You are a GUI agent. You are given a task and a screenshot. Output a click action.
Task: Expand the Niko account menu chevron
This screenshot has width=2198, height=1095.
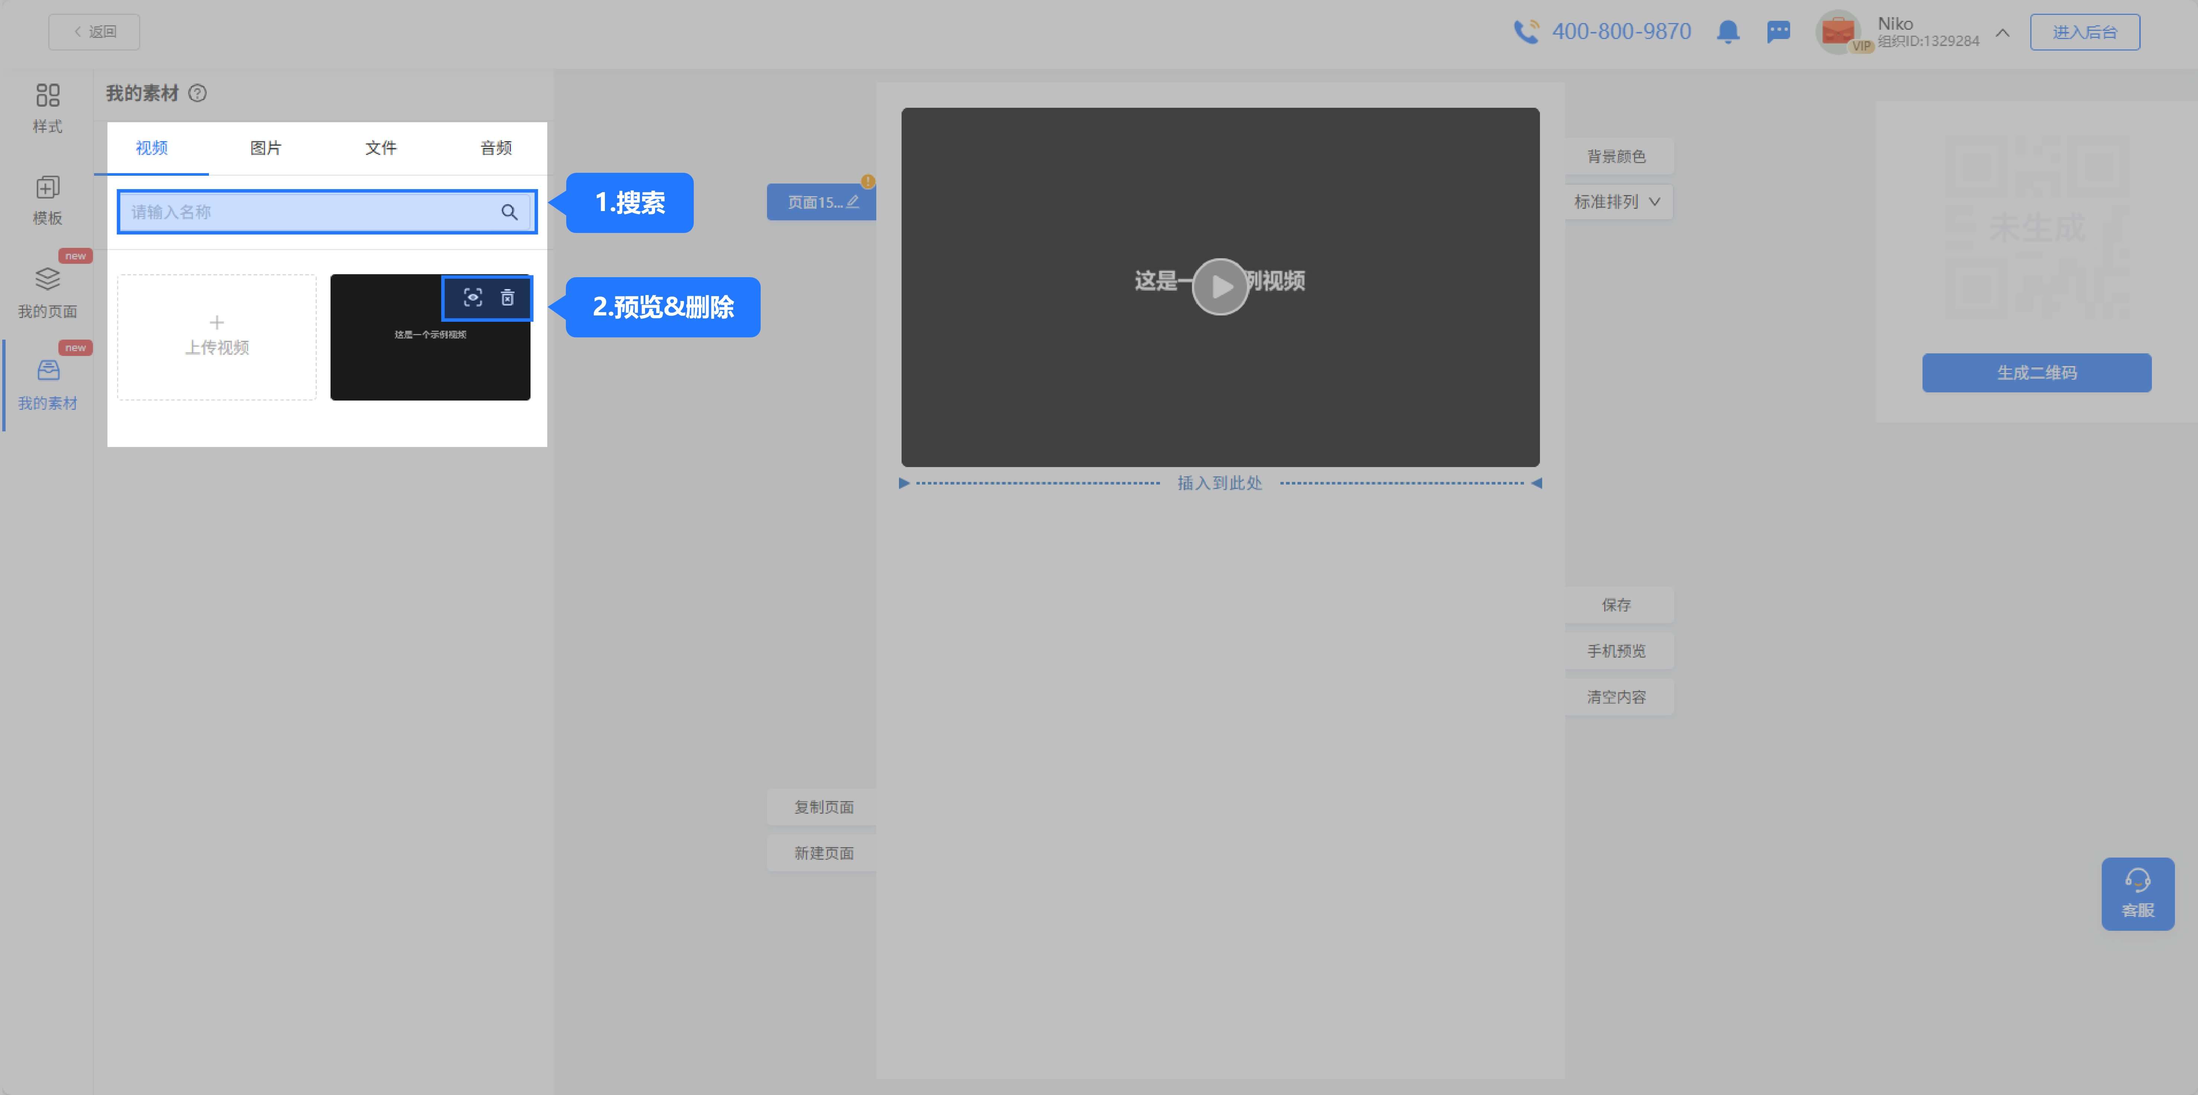pyautogui.click(x=2002, y=32)
